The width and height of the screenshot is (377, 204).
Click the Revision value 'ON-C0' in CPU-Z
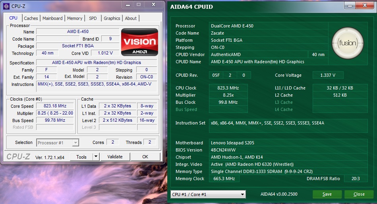tap(147, 77)
